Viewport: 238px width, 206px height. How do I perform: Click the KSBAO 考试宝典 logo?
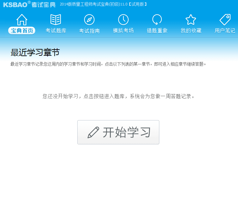point(29,4)
